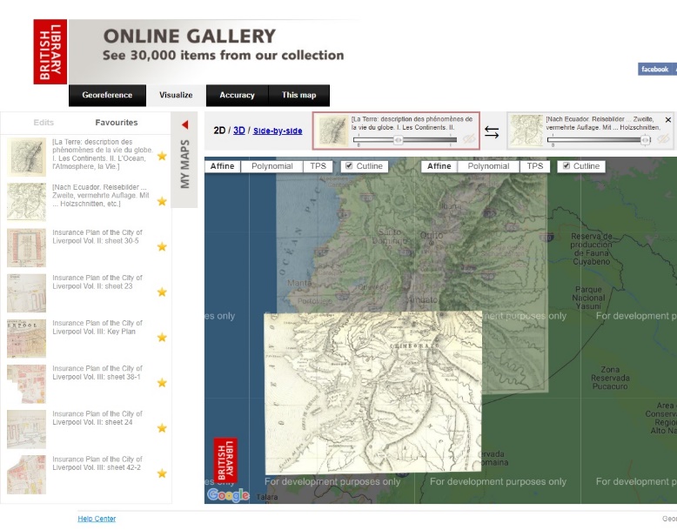Collapse the MY MAPS side panel
Image resolution: width=677 pixels, height=530 pixels.
[x=184, y=124]
